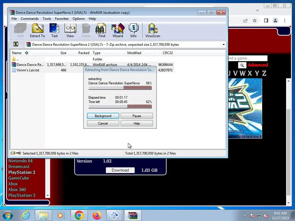Click the key icon in status bar

pyautogui.click(x=18, y=153)
